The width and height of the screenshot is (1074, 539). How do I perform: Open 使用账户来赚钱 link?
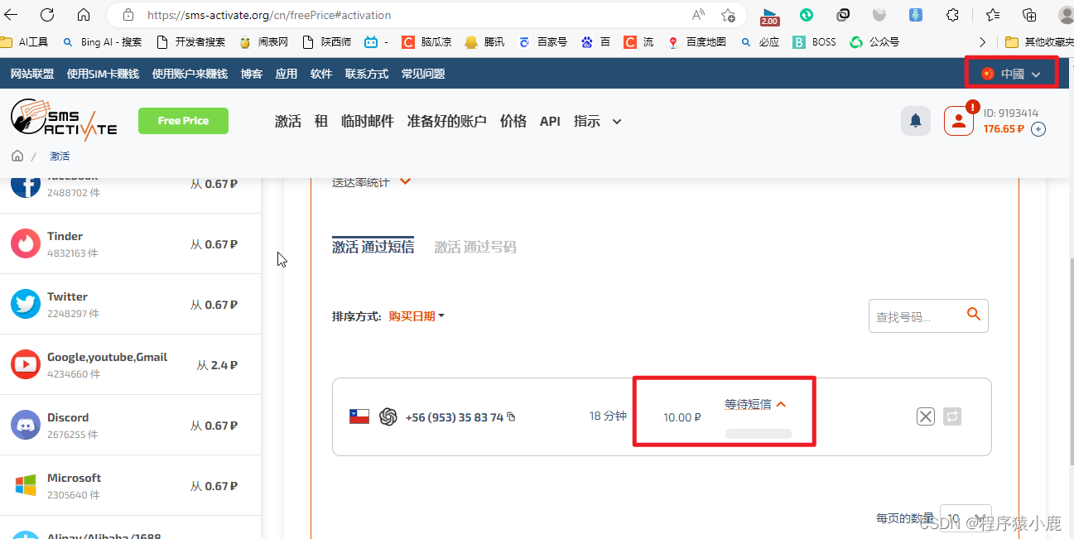point(190,74)
